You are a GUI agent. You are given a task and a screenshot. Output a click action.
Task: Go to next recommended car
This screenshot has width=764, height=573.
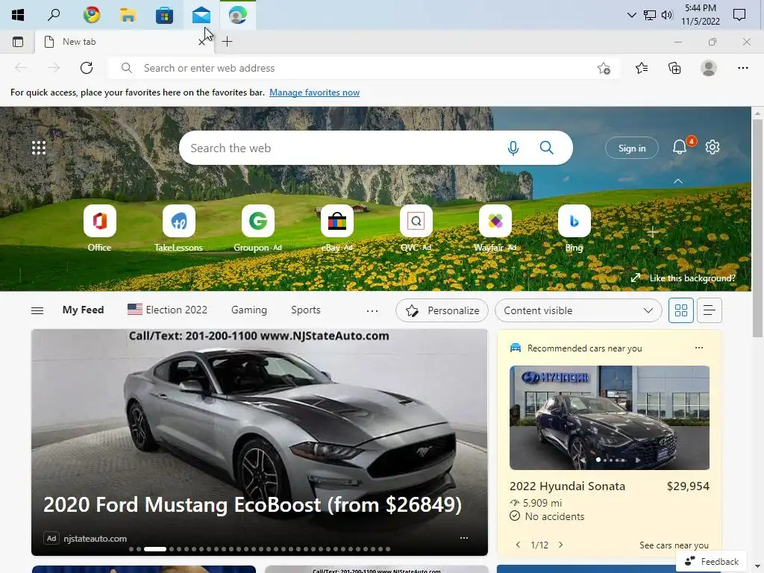pyautogui.click(x=561, y=545)
